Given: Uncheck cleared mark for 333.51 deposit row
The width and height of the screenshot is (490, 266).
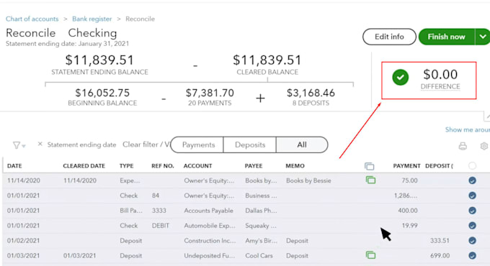Looking at the screenshot, I should (472, 240).
